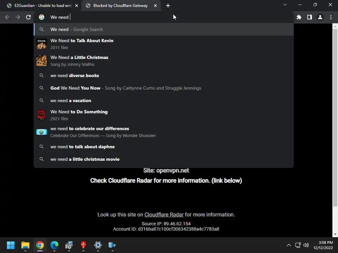Switch to the E2Guardian tab
This screenshot has width=338, height=253.
(x=41, y=6)
